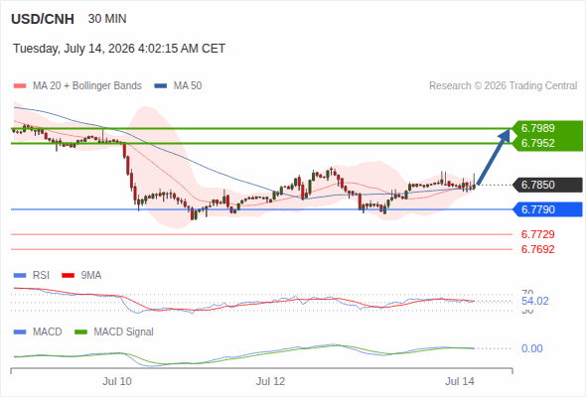Click the blue upward forecast arrow
586x397 pixels.
click(494, 157)
